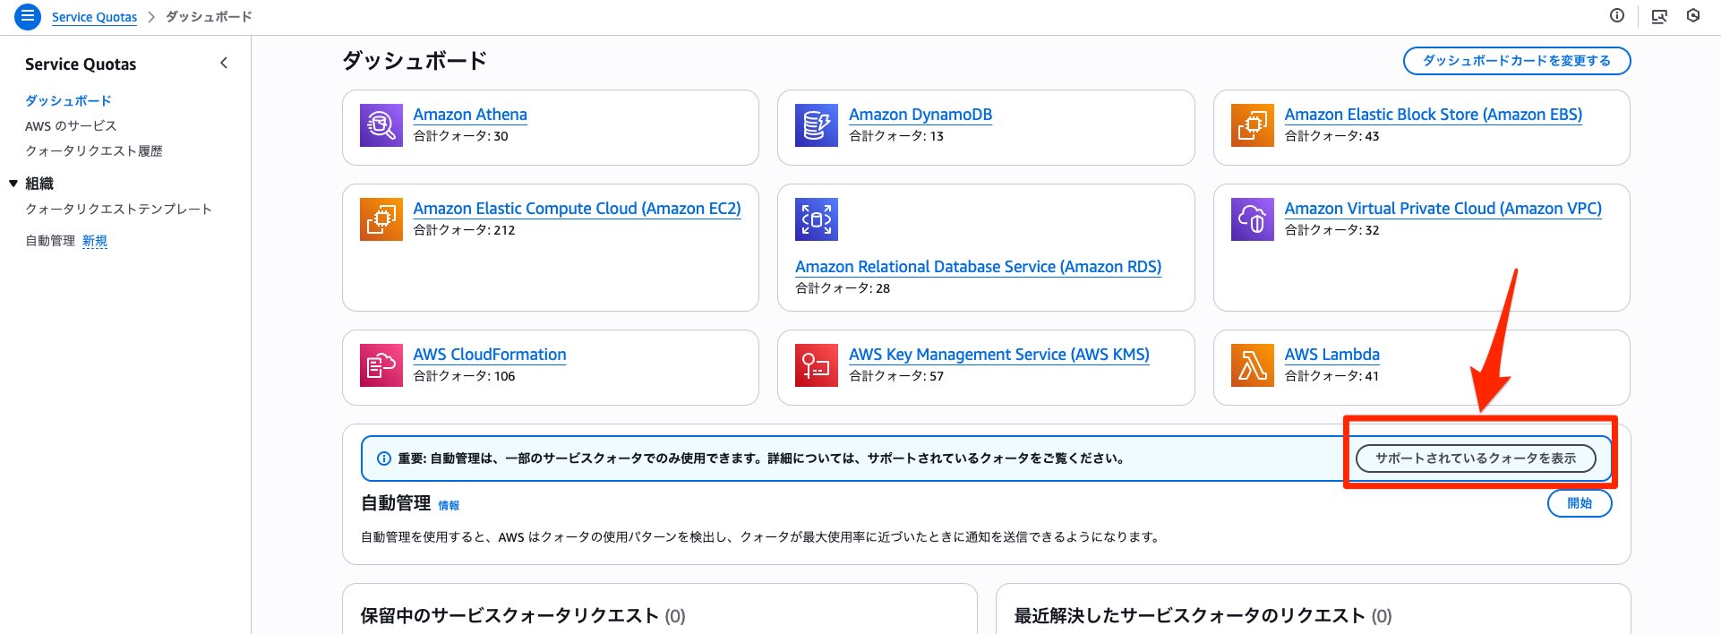Image resolution: width=1721 pixels, height=634 pixels.
Task: Click the info circle icon in top bar
Action: [1617, 15]
